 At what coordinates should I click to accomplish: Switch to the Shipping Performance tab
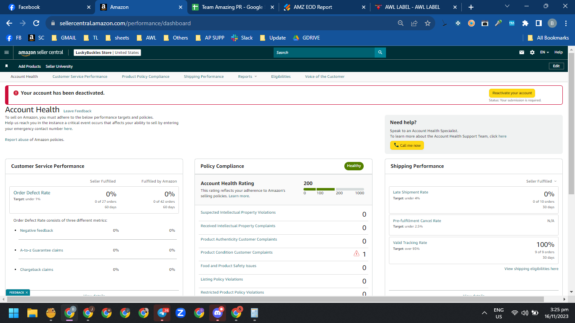(204, 77)
